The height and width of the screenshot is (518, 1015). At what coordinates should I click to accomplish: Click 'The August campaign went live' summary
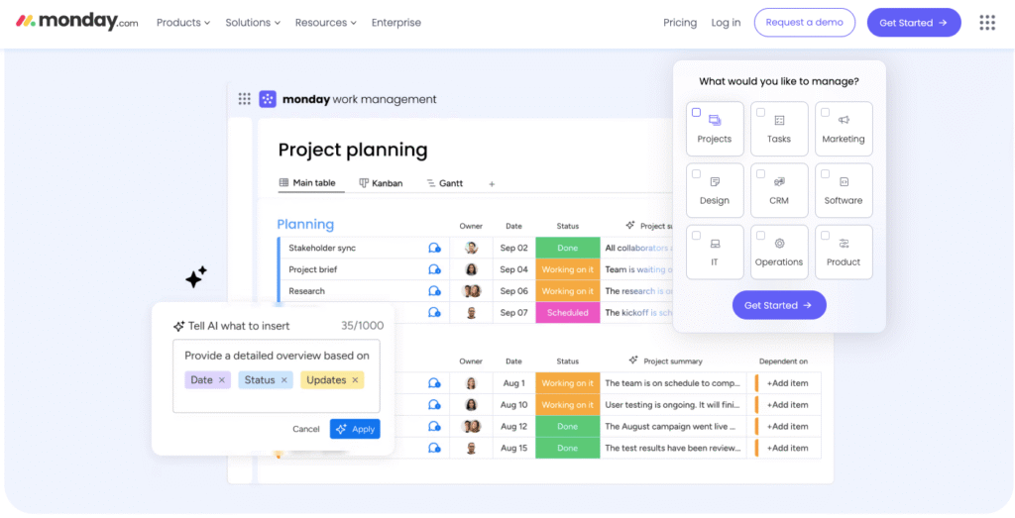pos(670,427)
